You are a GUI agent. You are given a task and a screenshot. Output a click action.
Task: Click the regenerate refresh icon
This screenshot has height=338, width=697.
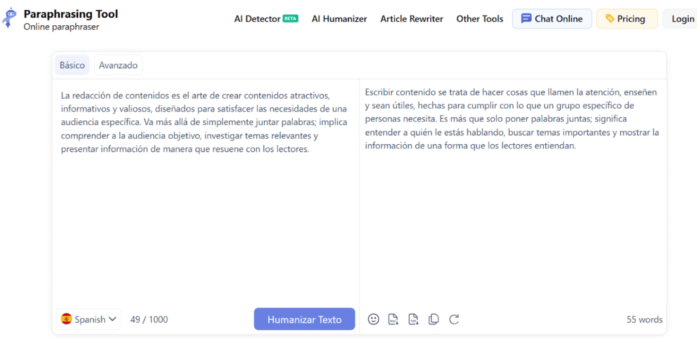point(454,319)
